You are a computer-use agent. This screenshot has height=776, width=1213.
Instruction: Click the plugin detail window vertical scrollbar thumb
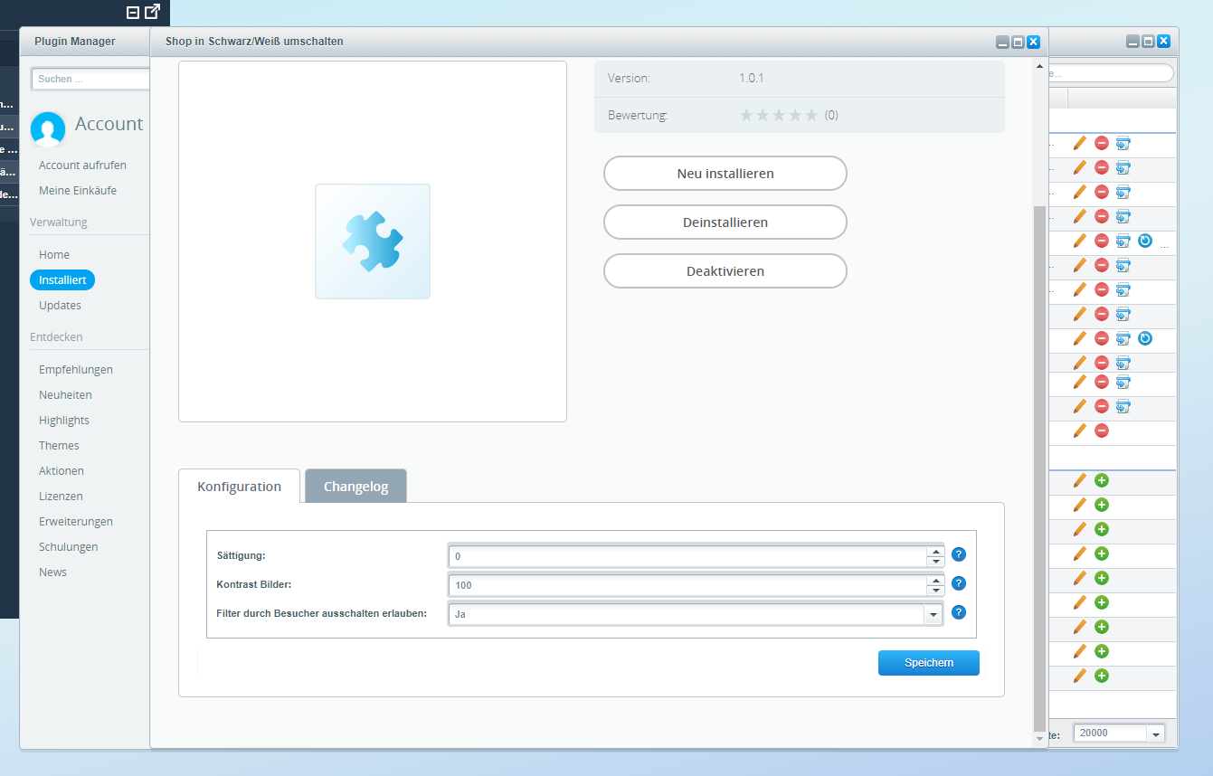[1039, 468]
